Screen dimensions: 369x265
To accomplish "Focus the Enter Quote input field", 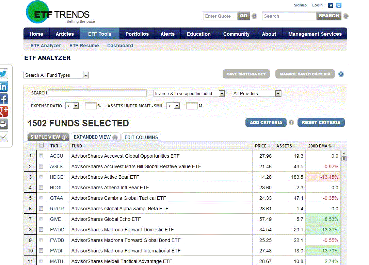I will tap(221, 16).
